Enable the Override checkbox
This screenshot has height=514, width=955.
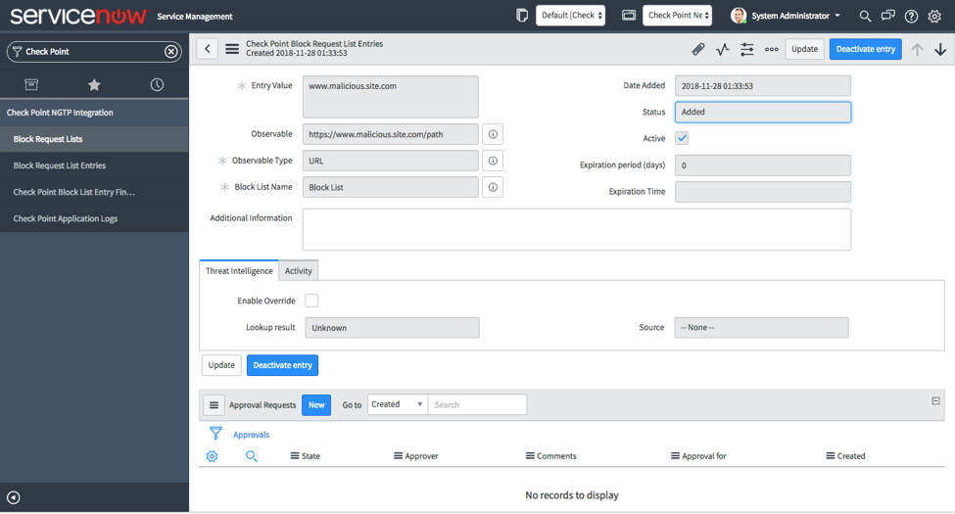311,301
